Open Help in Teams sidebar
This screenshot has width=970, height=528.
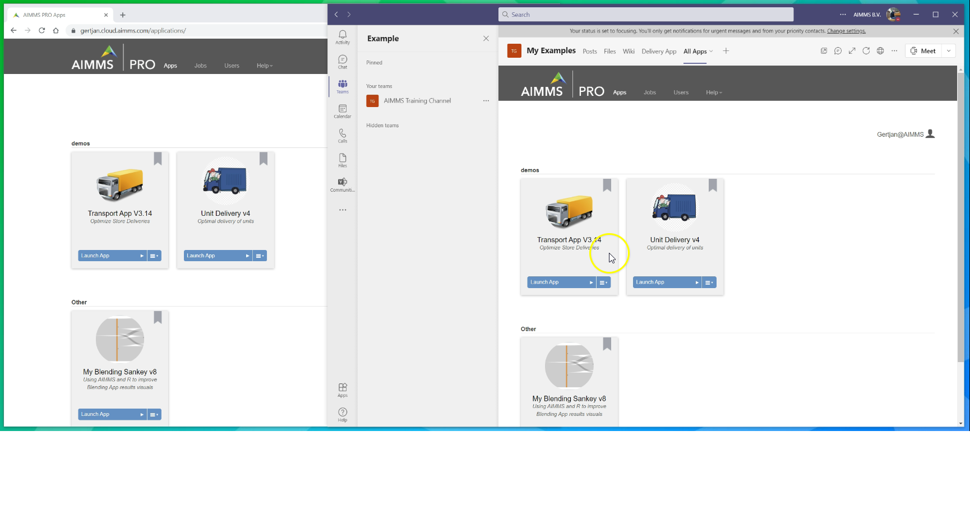(343, 415)
